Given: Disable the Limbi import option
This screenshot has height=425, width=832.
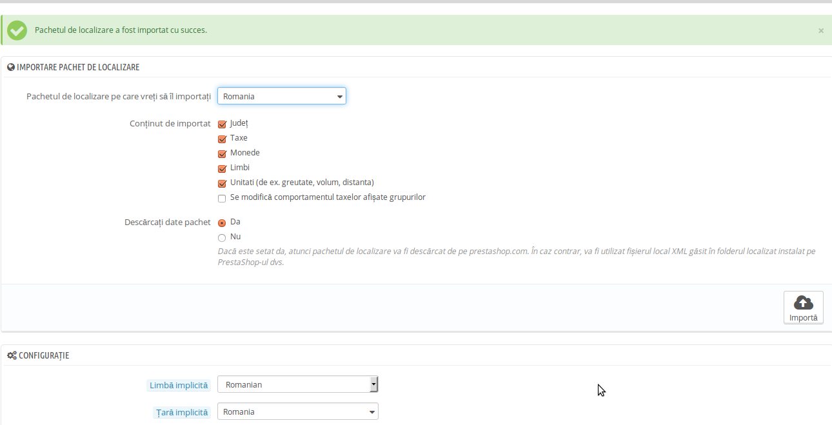Looking at the screenshot, I should [222, 168].
